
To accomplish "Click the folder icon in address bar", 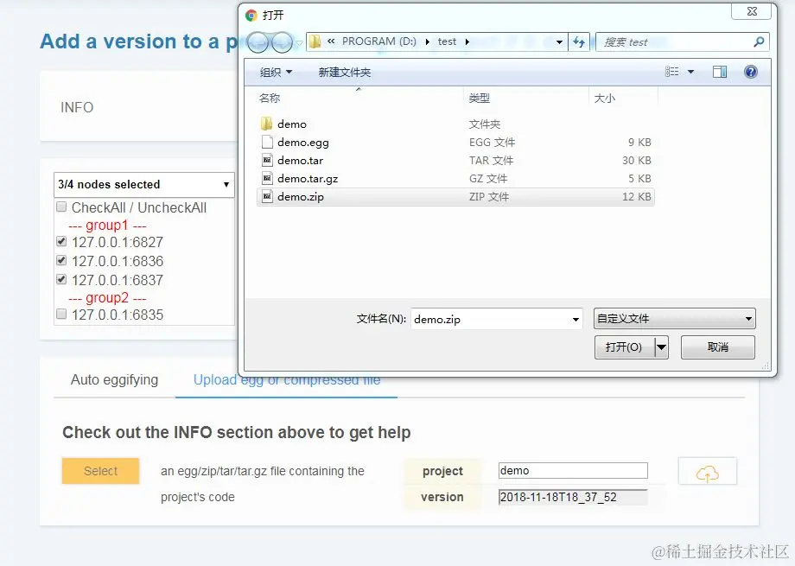I will coord(315,41).
